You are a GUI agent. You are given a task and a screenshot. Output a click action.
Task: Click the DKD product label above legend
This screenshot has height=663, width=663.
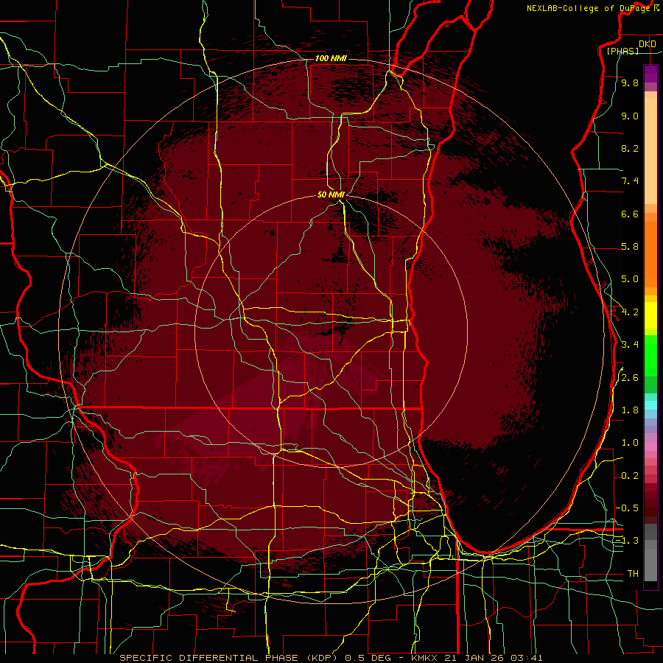click(647, 44)
